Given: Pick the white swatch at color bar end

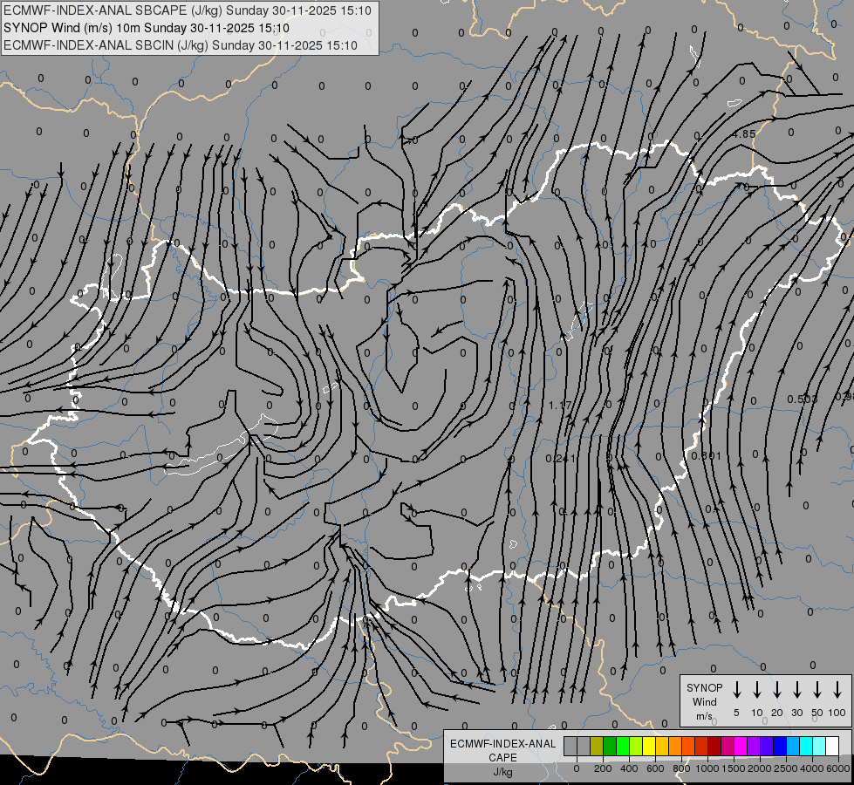Looking at the screenshot, I should [832, 746].
